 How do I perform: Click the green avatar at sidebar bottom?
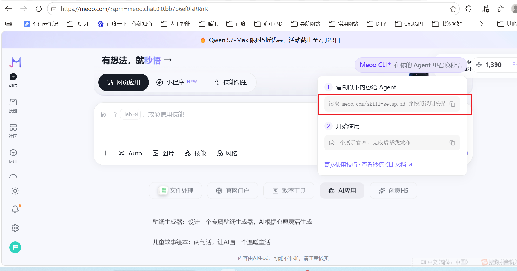click(15, 247)
